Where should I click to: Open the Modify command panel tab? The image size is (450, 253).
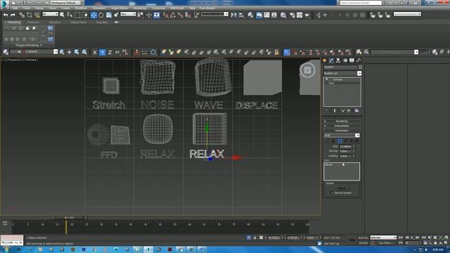click(x=331, y=60)
